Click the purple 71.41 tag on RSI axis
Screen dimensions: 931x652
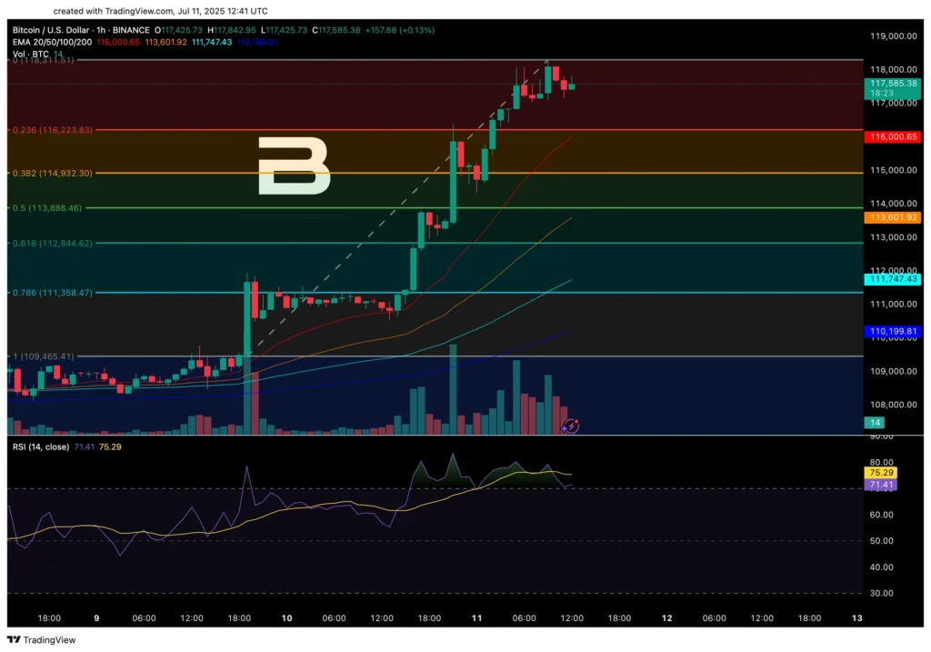[x=880, y=485]
